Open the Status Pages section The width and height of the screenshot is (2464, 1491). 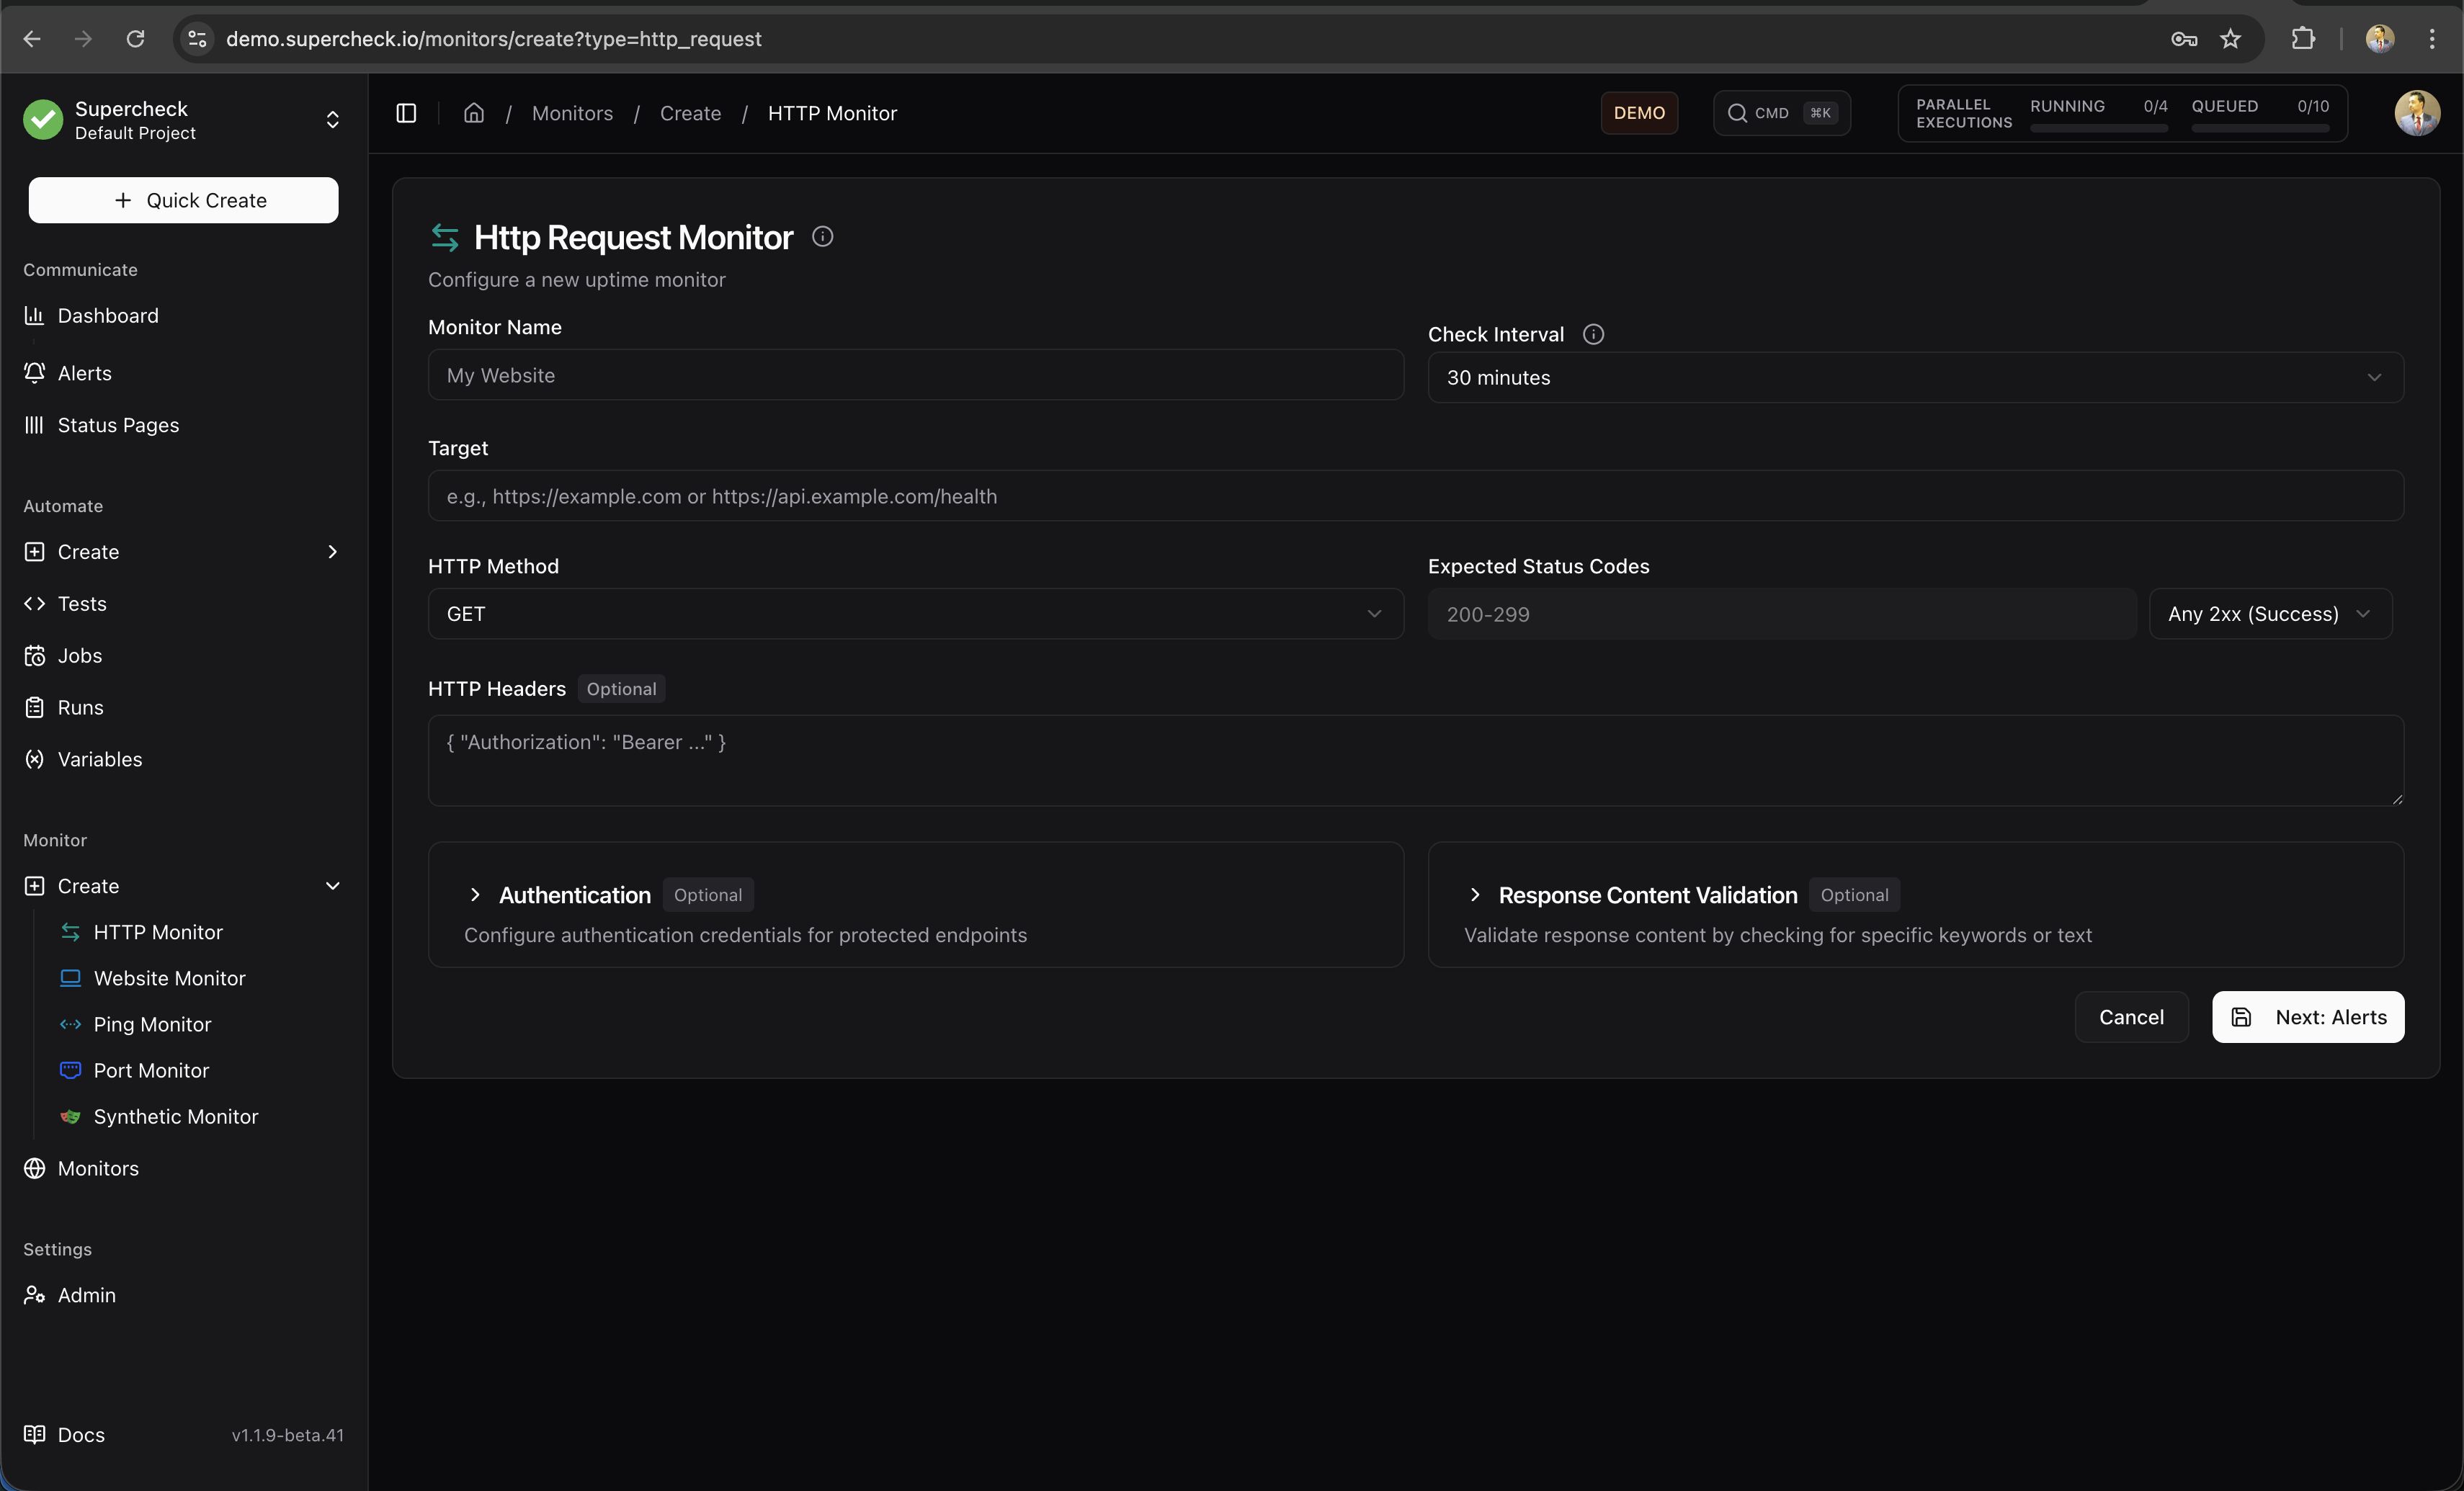118,424
